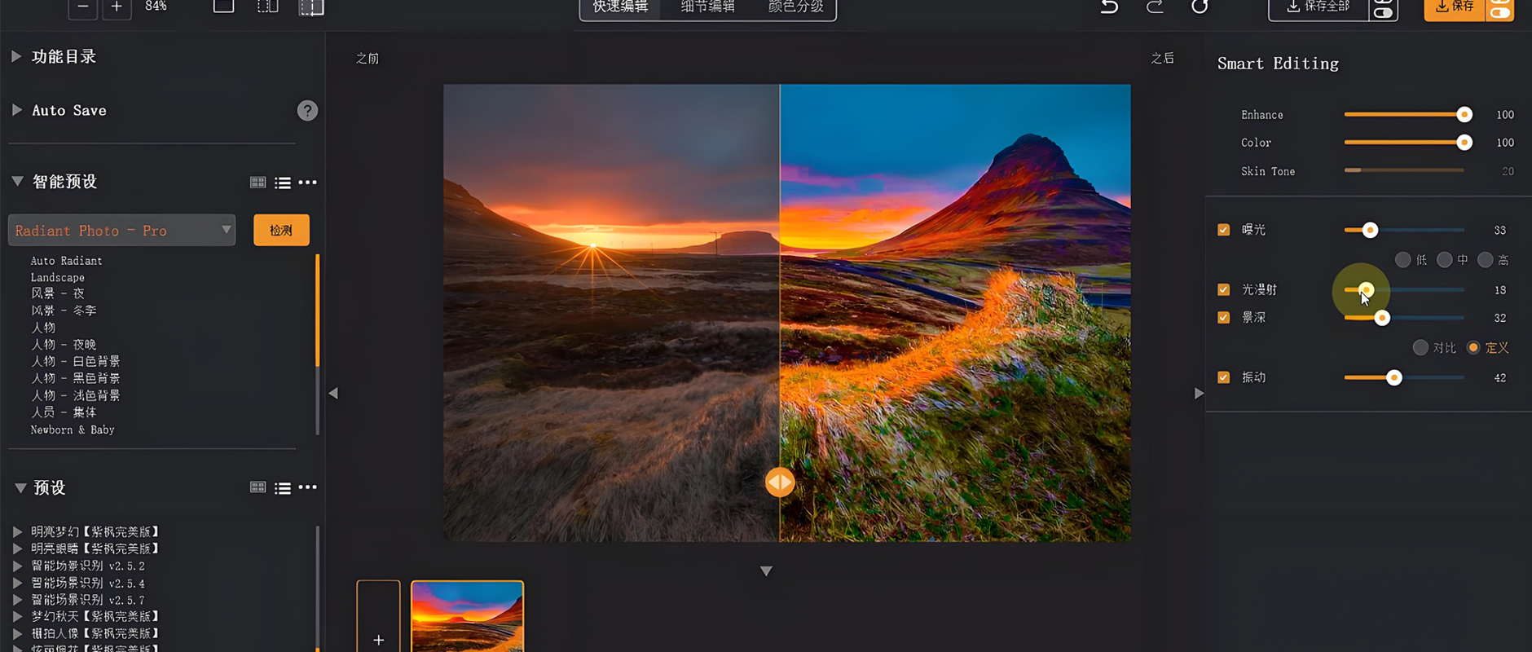This screenshot has height=652, width=1532.
Task: Click the orange 检测 button
Action: [x=281, y=231]
